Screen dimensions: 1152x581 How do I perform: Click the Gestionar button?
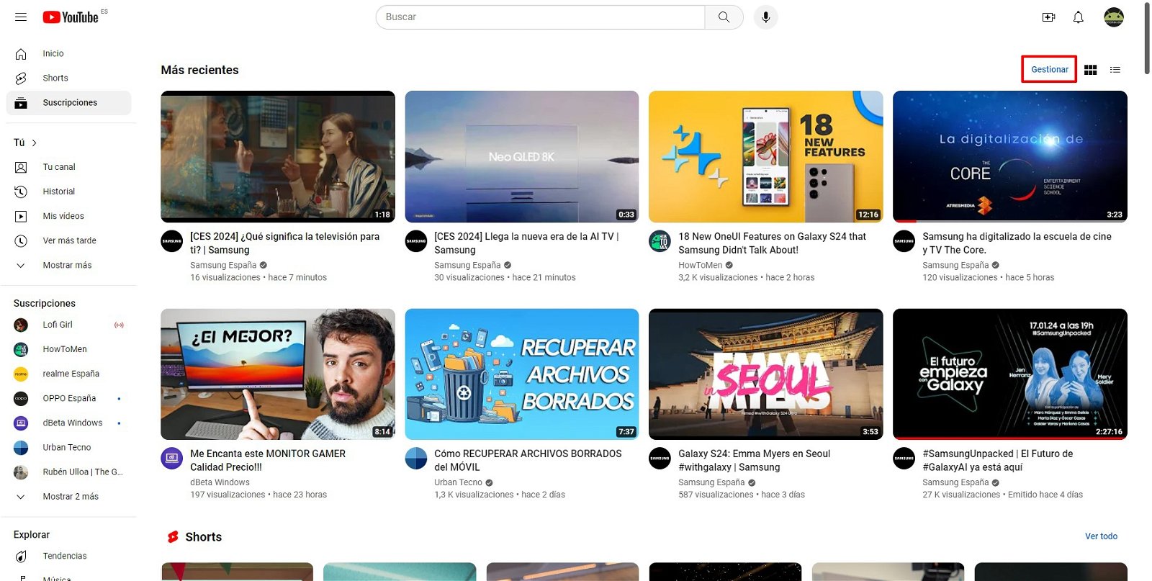click(x=1049, y=70)
